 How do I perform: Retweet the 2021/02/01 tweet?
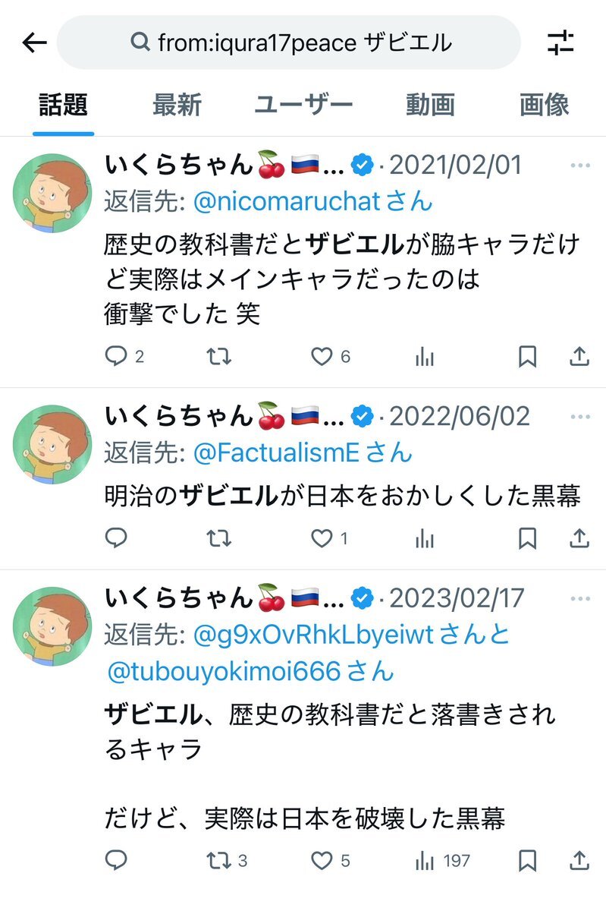click(219, 356)
